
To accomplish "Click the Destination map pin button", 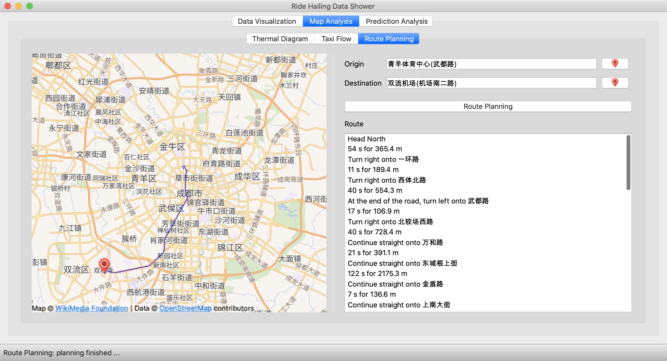I will click(x=615, y=83).
